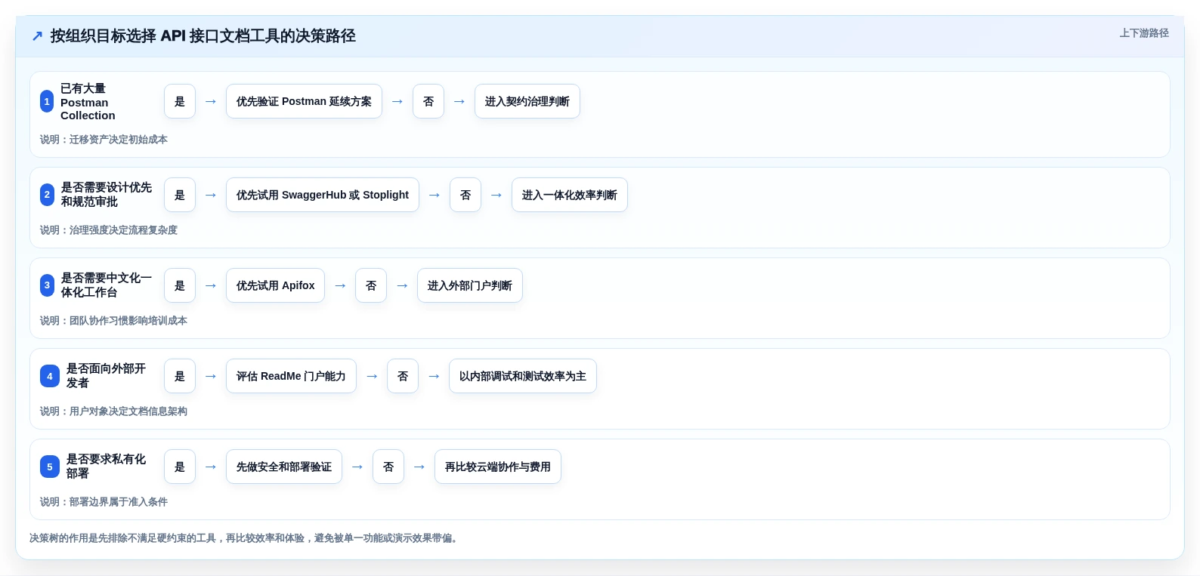Click 否 in the 私有化部署 row
The height and width of the screenshot is (576, 1200).
(x=388, y=467)
